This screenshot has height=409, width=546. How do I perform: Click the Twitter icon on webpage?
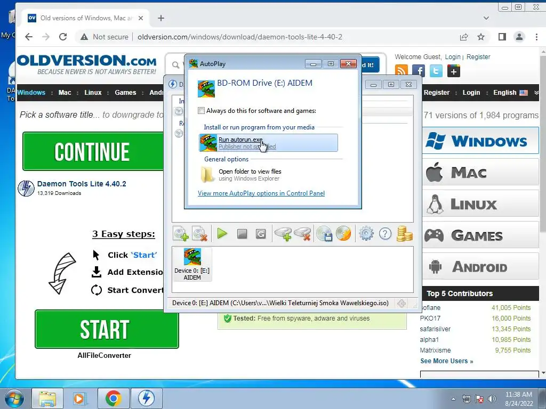436,71
